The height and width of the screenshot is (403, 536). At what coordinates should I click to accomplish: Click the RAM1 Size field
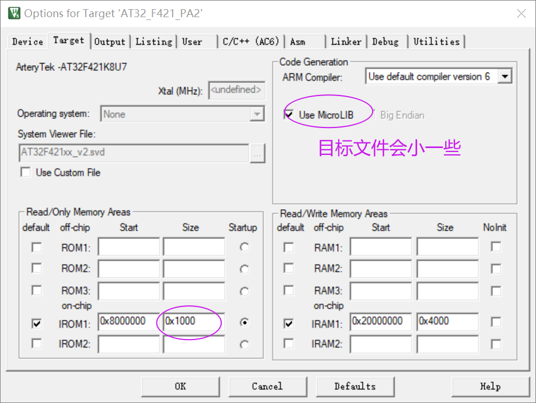pos(447,246)
